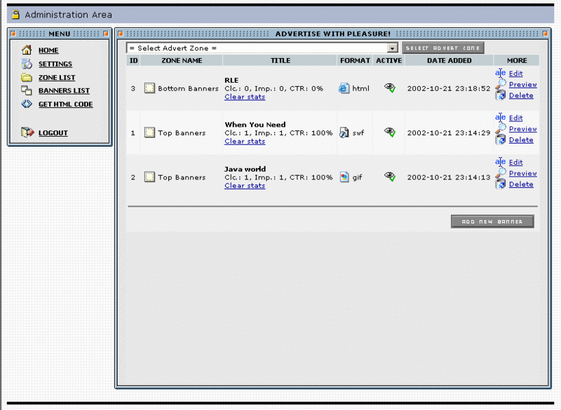
Task: Open Preview link for When You Need banner
Action: (522, 129)
